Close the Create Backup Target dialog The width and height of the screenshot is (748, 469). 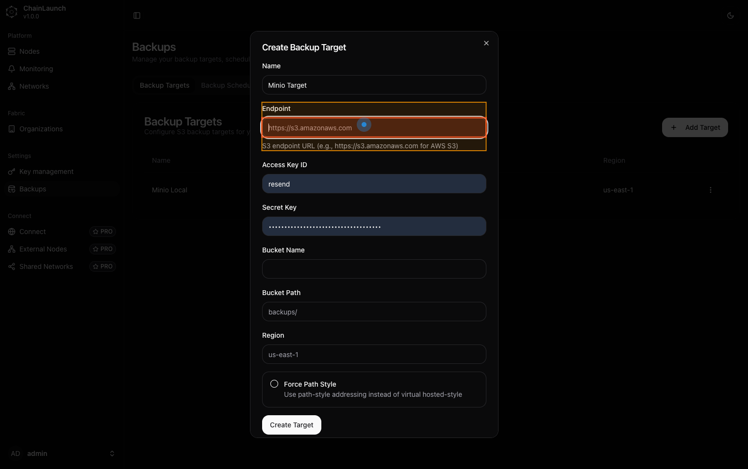[486, 43]
